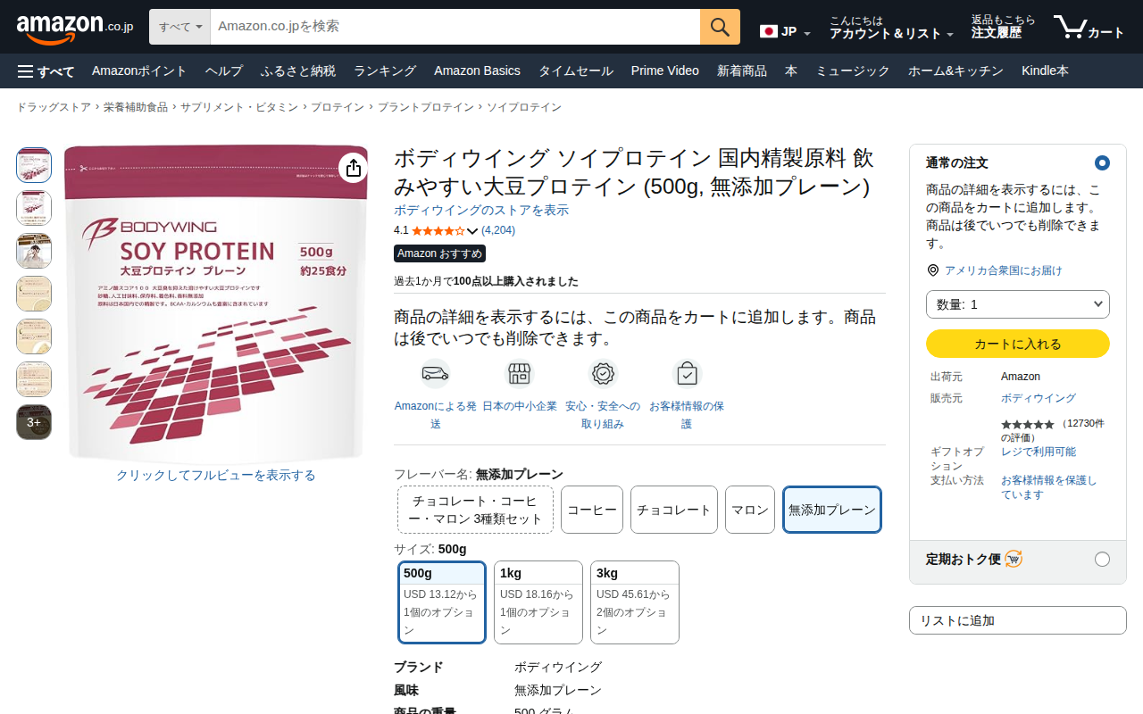1143x714 pixels.
Task: Click the レジで利用可能 link
Action: [1039, 452]
